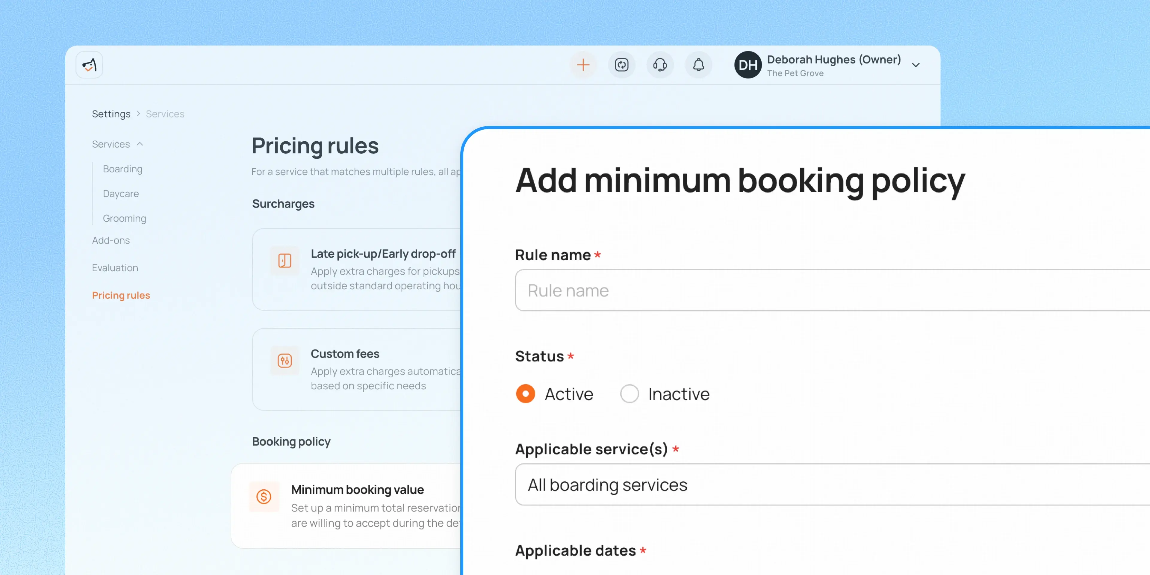
Task: Select the Active status radio button
Action: pyautogui.click(x=526, y=394)
